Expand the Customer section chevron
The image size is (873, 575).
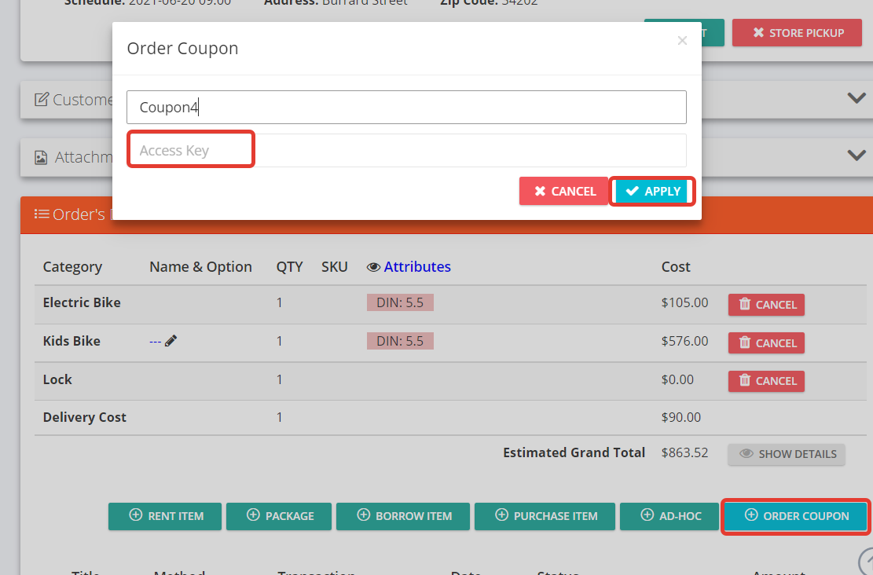pos(856,98)
